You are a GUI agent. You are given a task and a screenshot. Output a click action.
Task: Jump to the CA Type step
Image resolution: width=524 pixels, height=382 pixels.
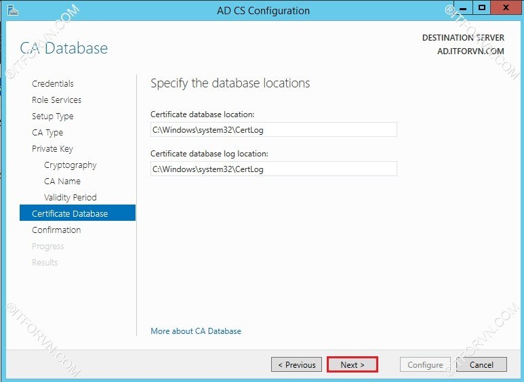[x=47, y=133]
